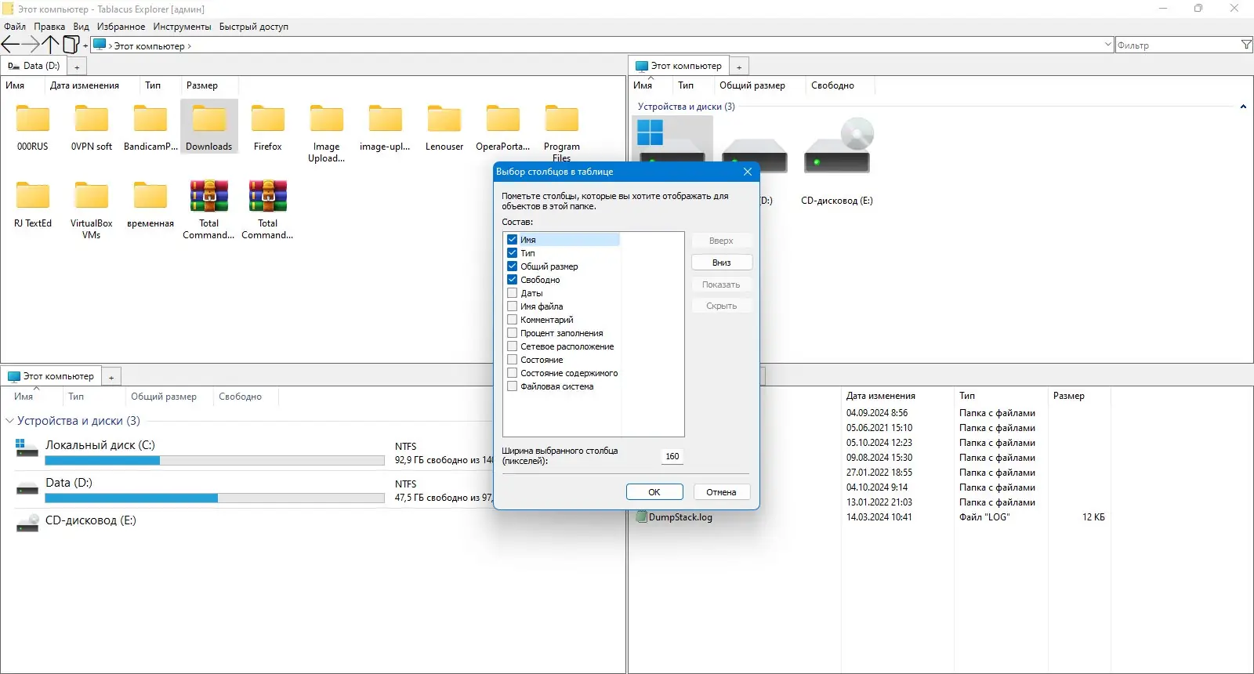Enable the Имя файла checkbox
The width and height of the screenshot is (1254, 674).
point(513,306)
